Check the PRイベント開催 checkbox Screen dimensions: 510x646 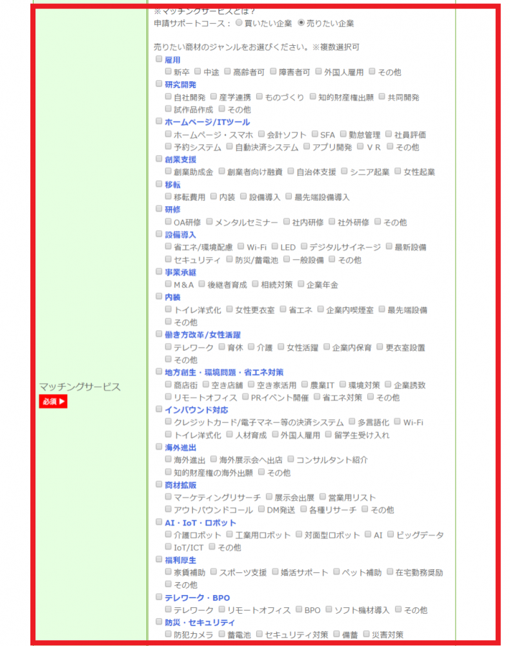(245, 397)
